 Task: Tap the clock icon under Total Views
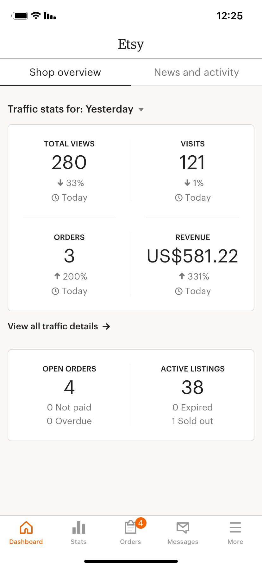click(x=55, y=198)
